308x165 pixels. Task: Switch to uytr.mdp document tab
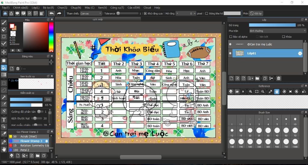[x=98, y=20]
